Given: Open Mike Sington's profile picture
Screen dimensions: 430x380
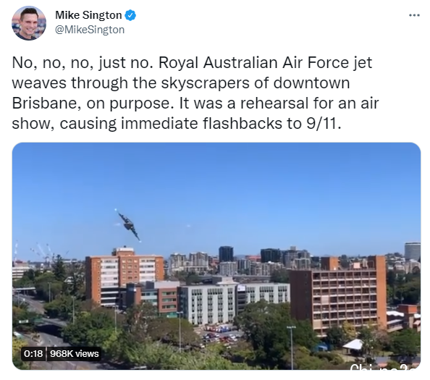Looking at the screenshot, I should [29, 23].
